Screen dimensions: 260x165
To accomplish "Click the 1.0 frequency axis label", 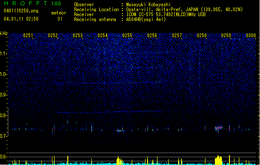I will (4, 74).
